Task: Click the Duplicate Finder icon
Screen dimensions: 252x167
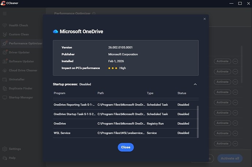Action: pyautogui.click(x=5, y=88)
